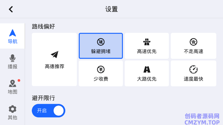Choose 高速优先 highway priority preference
The image size is (223, 125).
147,46
